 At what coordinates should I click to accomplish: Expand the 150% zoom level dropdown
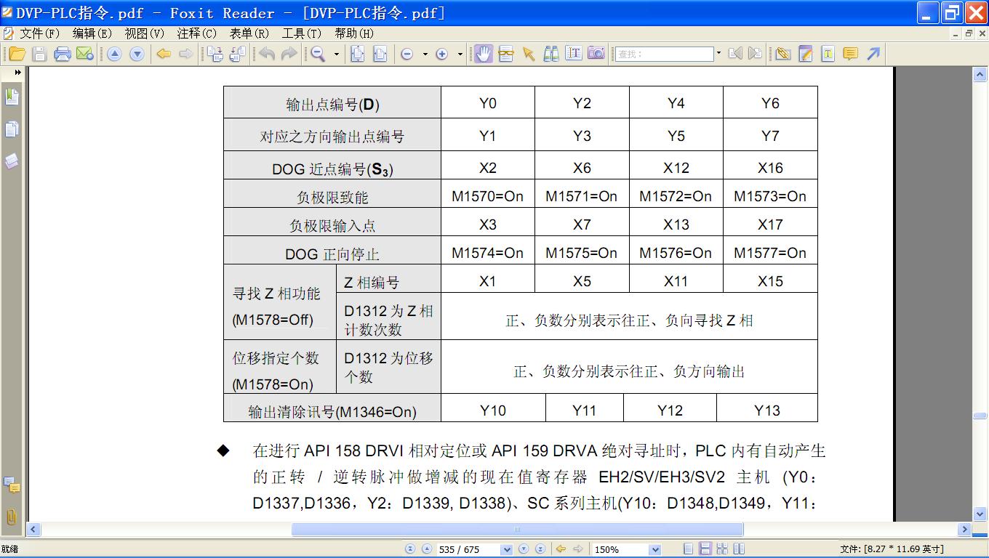coord(654,550)
